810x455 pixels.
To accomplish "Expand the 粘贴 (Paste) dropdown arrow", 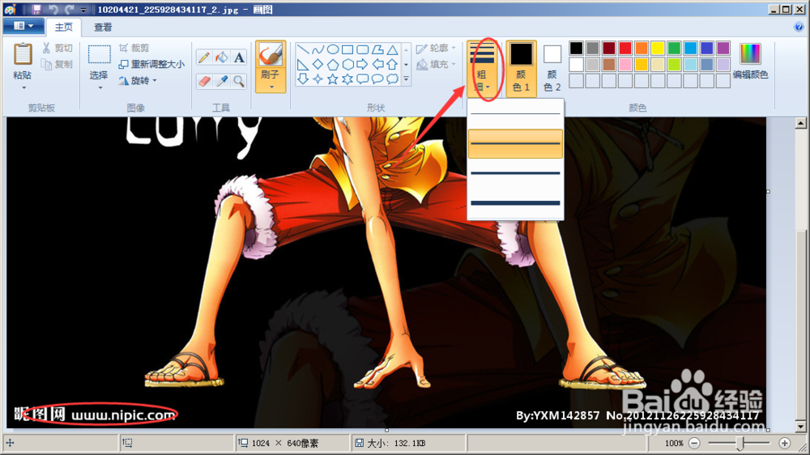I will click(23, 87).
